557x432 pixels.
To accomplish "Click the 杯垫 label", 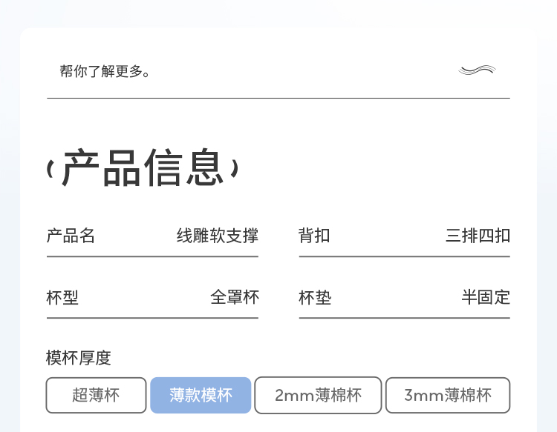I will tap(314, 298).
